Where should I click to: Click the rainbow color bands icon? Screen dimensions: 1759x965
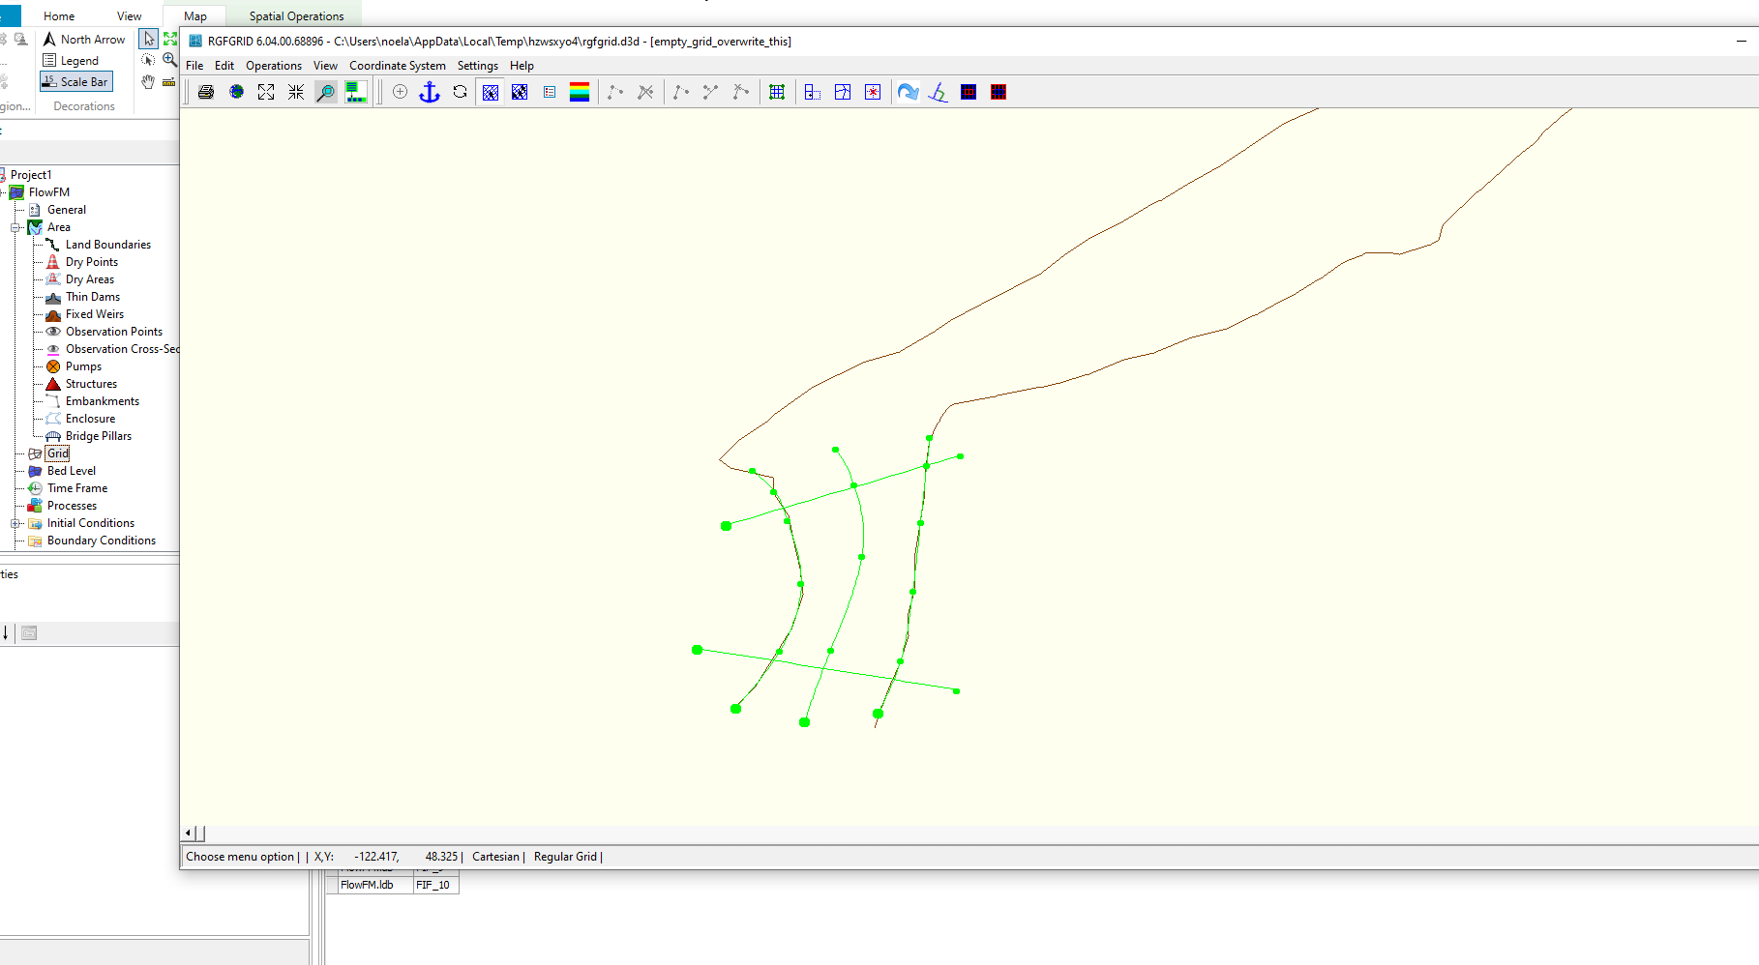(x=580, y=92)
